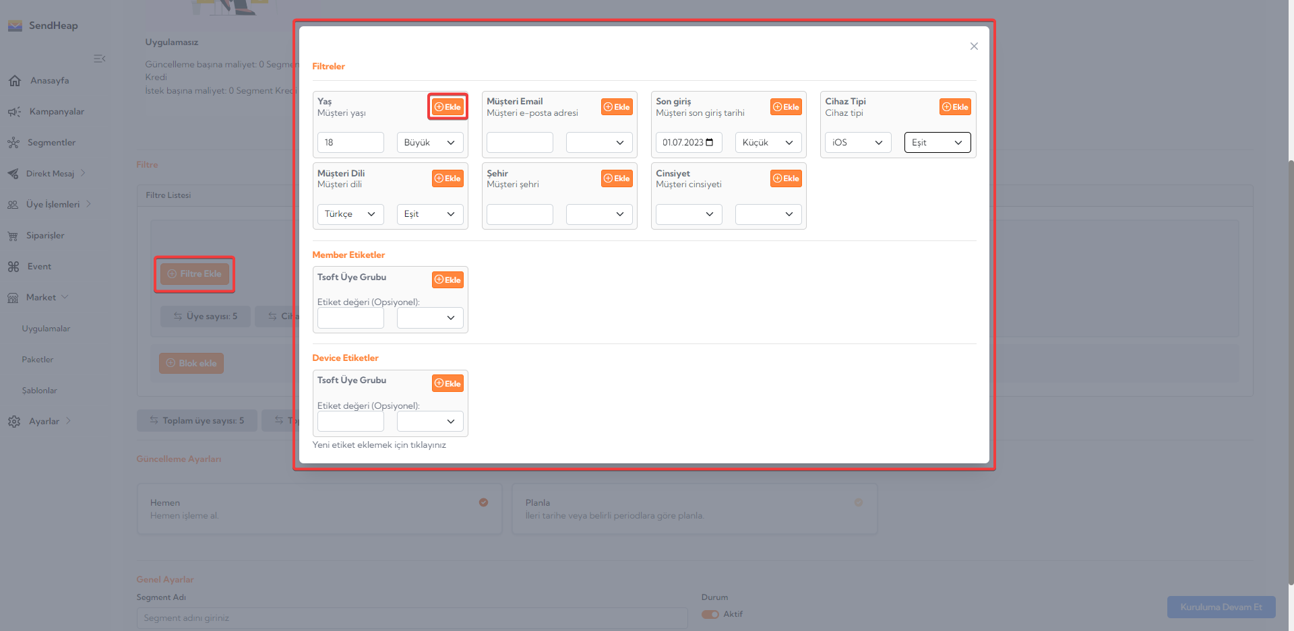Open the Müşteri Dili operator dropdown showing Eşit

click(x=430, y=214)
